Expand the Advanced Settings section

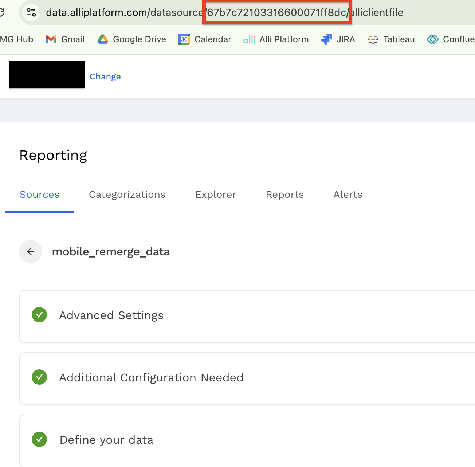click(111, 315)
